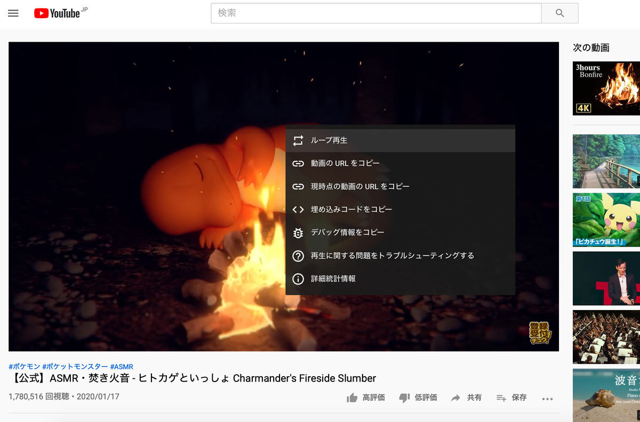Click the thumbs-down 低評価 icon

click(404, 398)
